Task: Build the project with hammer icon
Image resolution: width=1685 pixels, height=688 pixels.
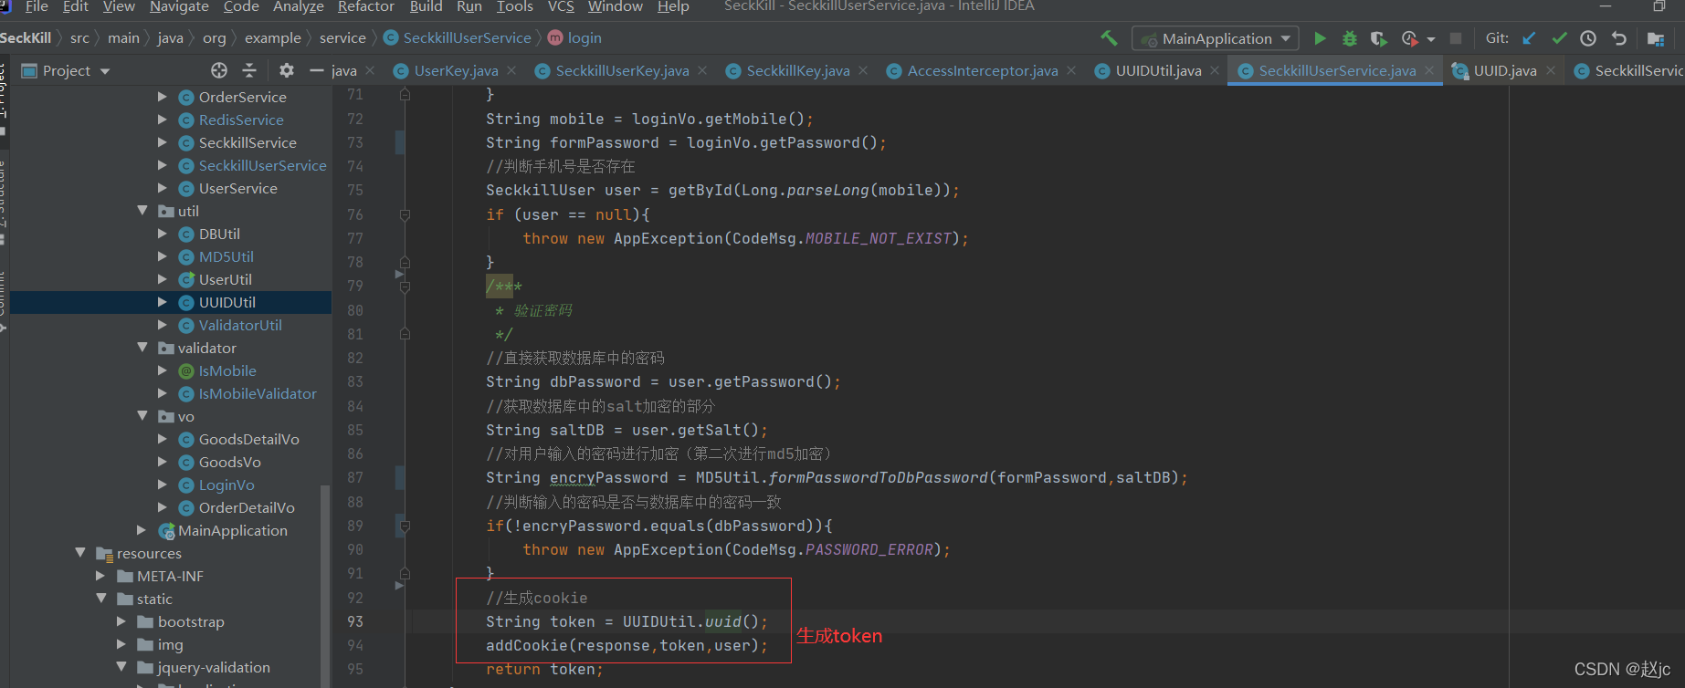Action: [x=1109, y=38]
